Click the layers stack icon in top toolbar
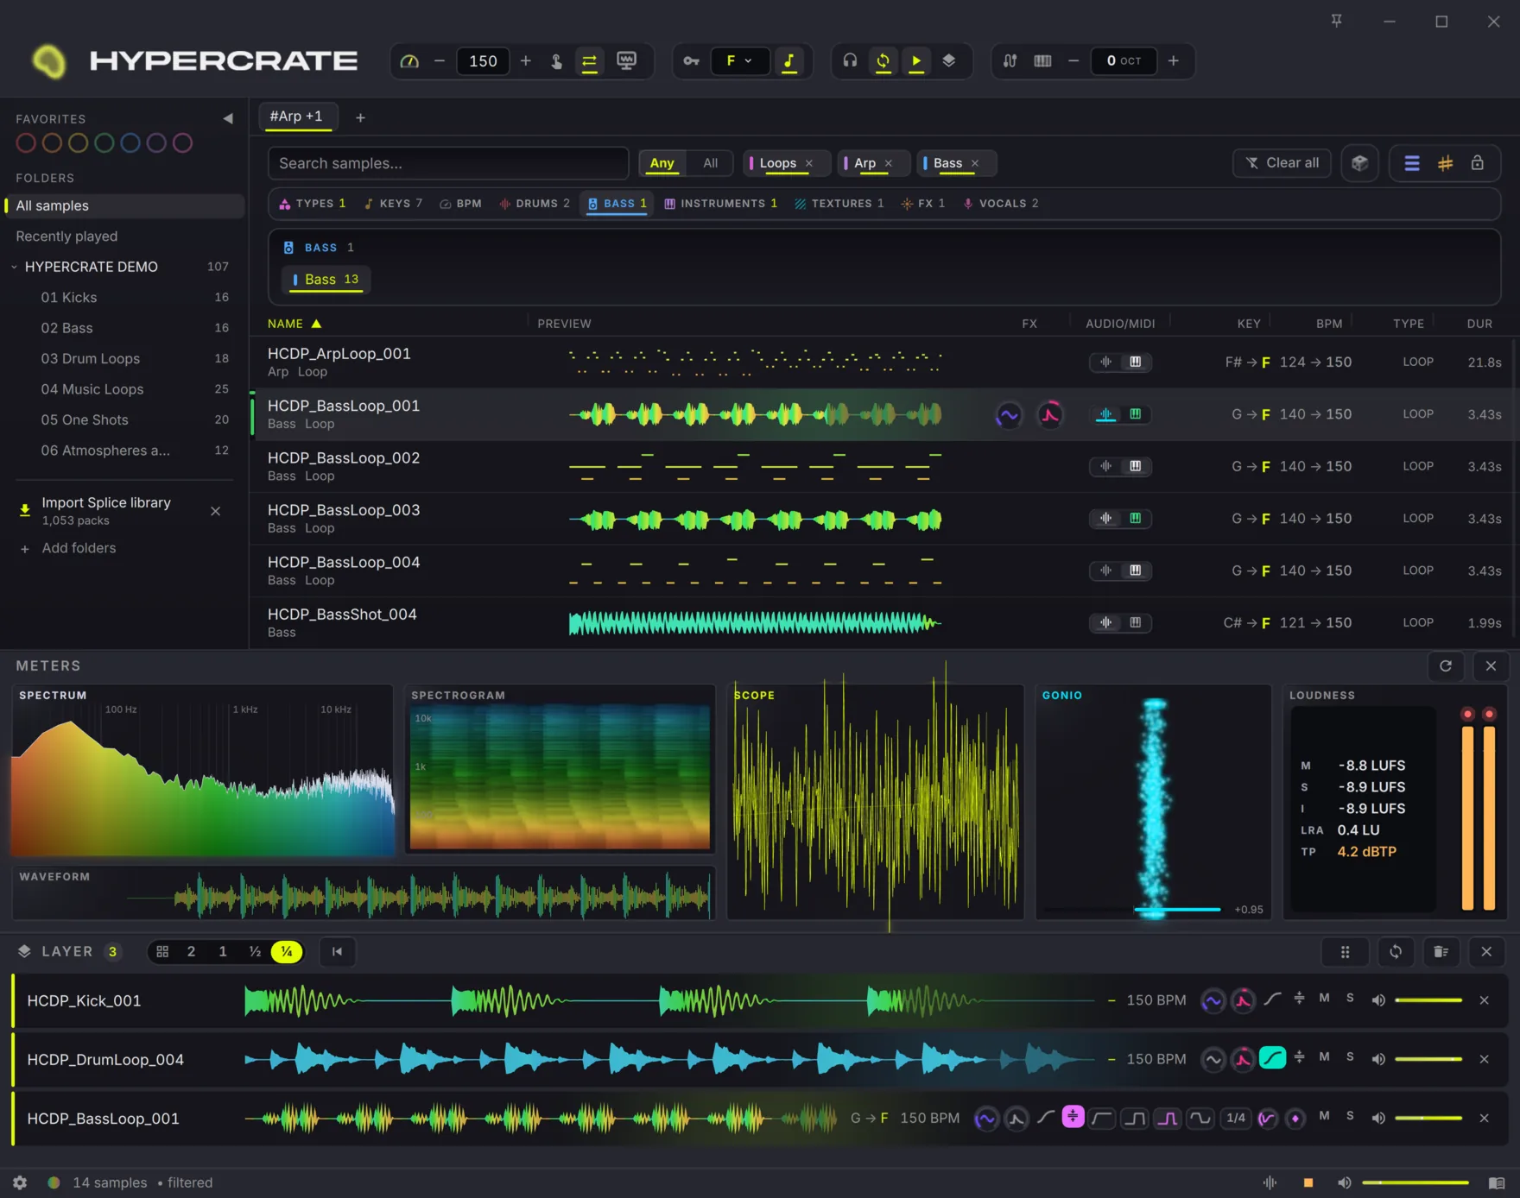Screen dimensions: 1520x1198 tap(949, 60)
